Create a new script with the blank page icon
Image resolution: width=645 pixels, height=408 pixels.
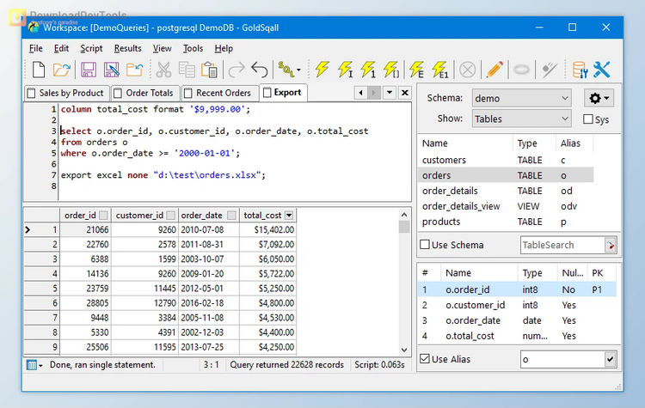[38, 70]
